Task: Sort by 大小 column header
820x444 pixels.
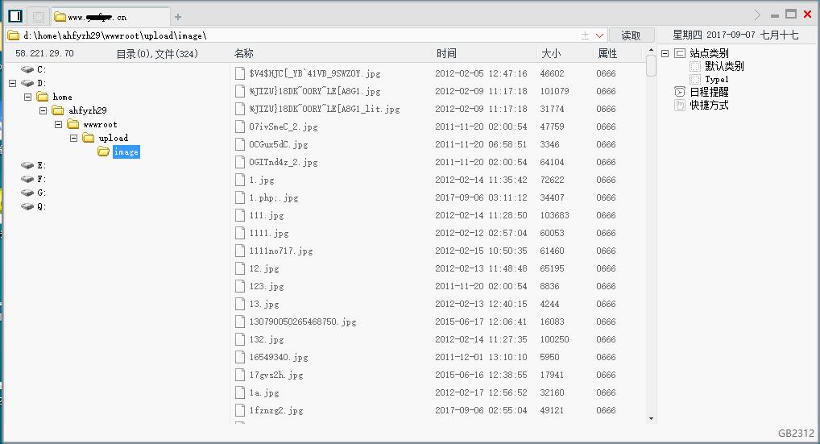Action: (x=551, y=53)
